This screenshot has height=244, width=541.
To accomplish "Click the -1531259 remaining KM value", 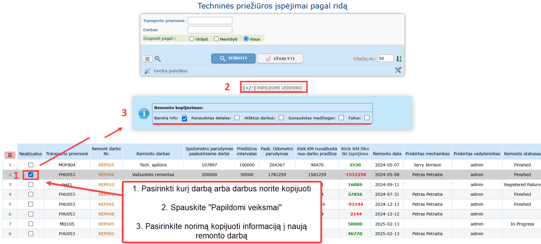I will (x=355, y=175).
